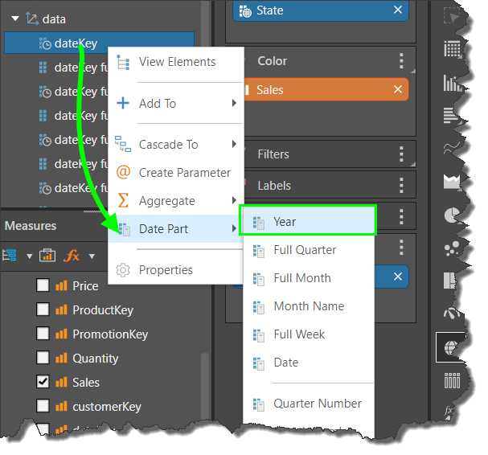Viewport: 488px width, 455px height.
Task: Pick the pie chart visualization icon
Action: [x=453, y=215]
